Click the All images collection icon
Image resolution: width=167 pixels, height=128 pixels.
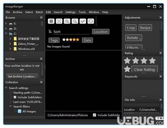point(19,111)
